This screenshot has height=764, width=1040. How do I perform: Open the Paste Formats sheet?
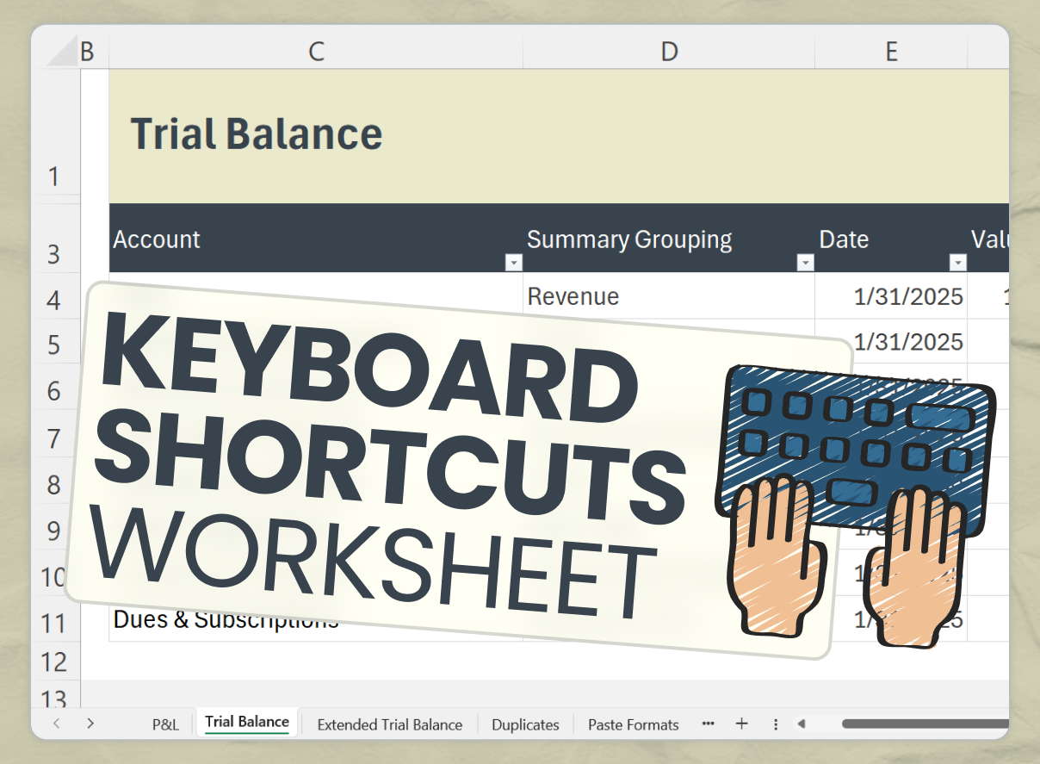pos(633,724)
